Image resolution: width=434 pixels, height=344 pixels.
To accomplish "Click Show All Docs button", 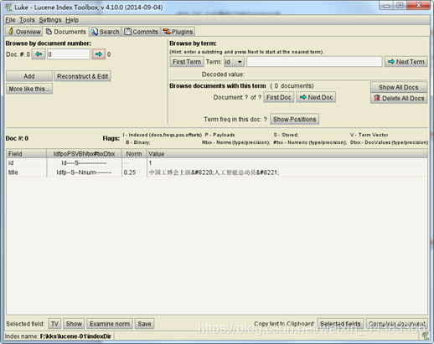I will (x=399, y=87).
